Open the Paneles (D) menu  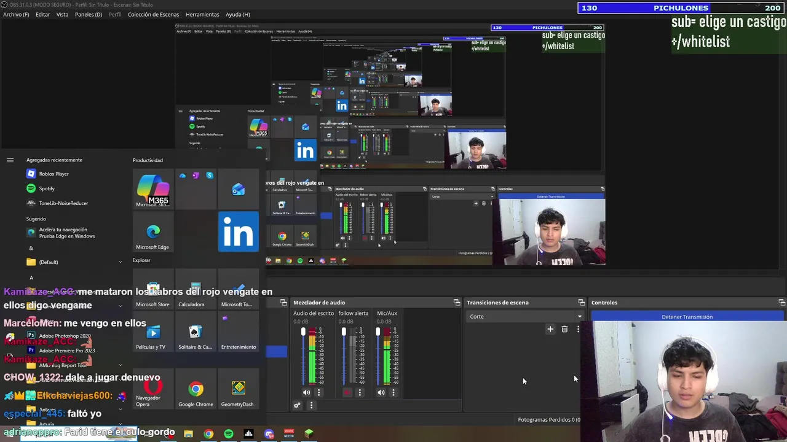[x=89, y=14]
